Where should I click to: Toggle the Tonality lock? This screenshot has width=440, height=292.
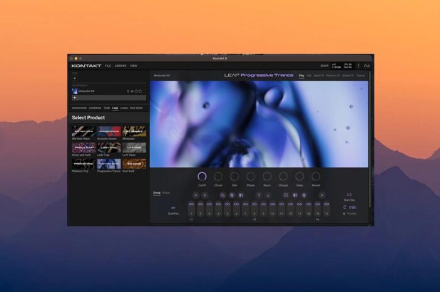point(344,214)
